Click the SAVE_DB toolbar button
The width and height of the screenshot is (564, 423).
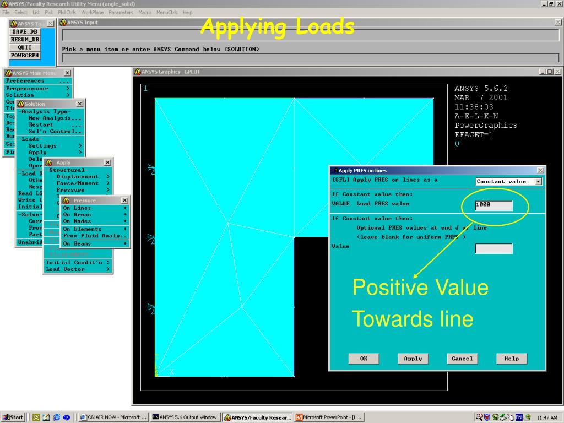pyautogui.click(x=24, y=31)
